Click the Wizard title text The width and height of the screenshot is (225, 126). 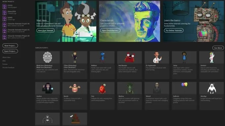148,96
